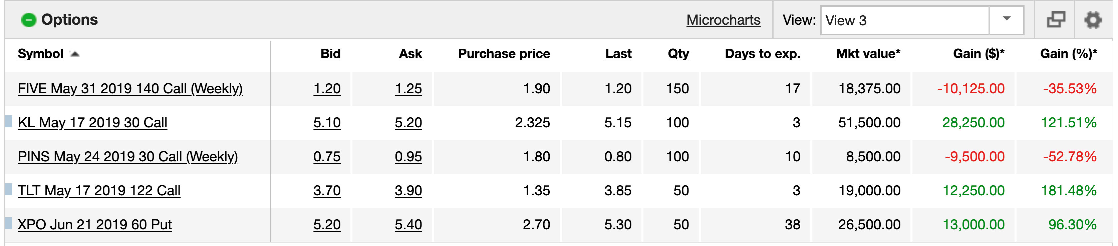
Task: Click the blue marker beside TLT option
Action: (x=8, y=189)
